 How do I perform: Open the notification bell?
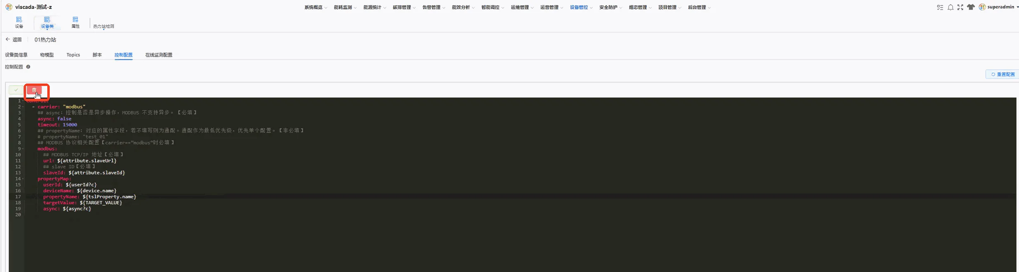point(951,7)
